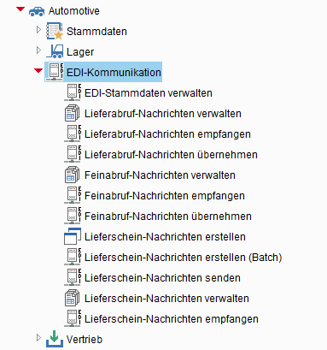This screenshot has height=350, width=327.
Task: Expand the Vertrieb node
Action: coord(38,338)
